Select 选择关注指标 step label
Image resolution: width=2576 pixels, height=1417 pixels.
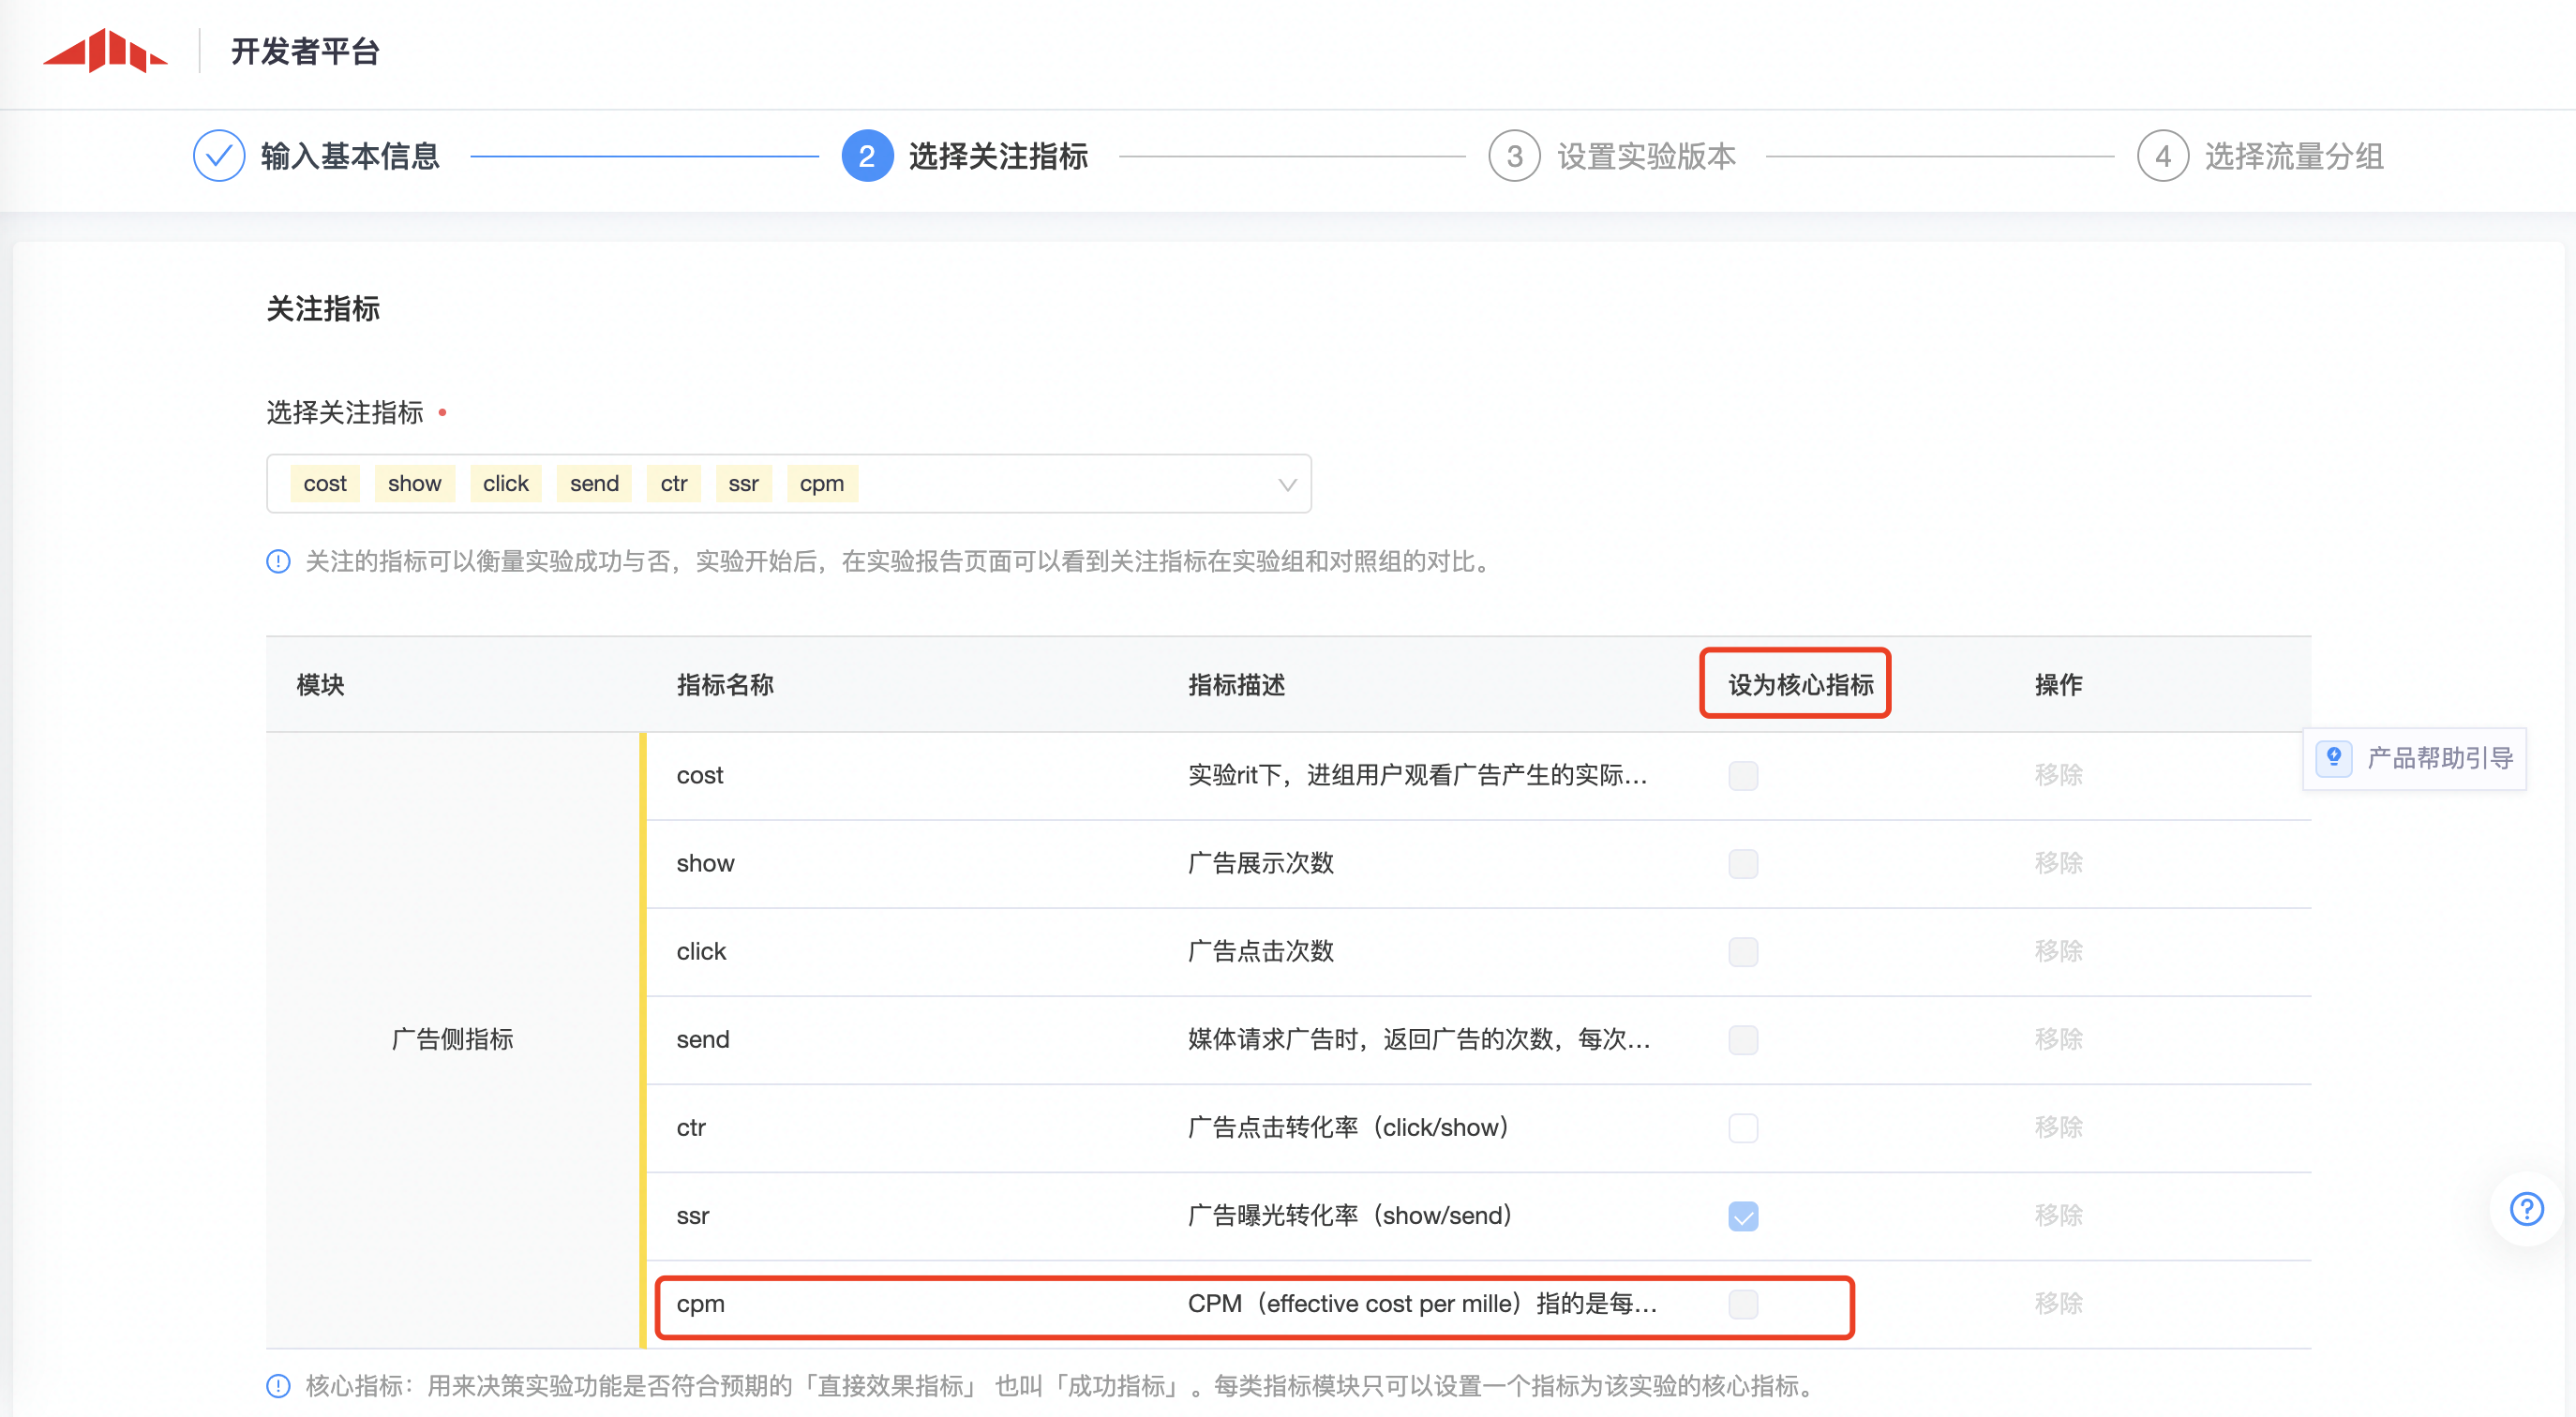(998, 156)
